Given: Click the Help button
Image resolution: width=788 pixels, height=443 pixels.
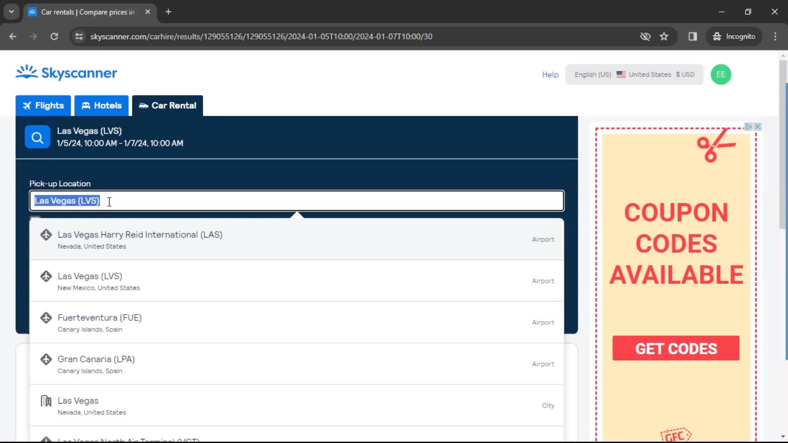Looking at the screenshot, I should pos(550,74).
